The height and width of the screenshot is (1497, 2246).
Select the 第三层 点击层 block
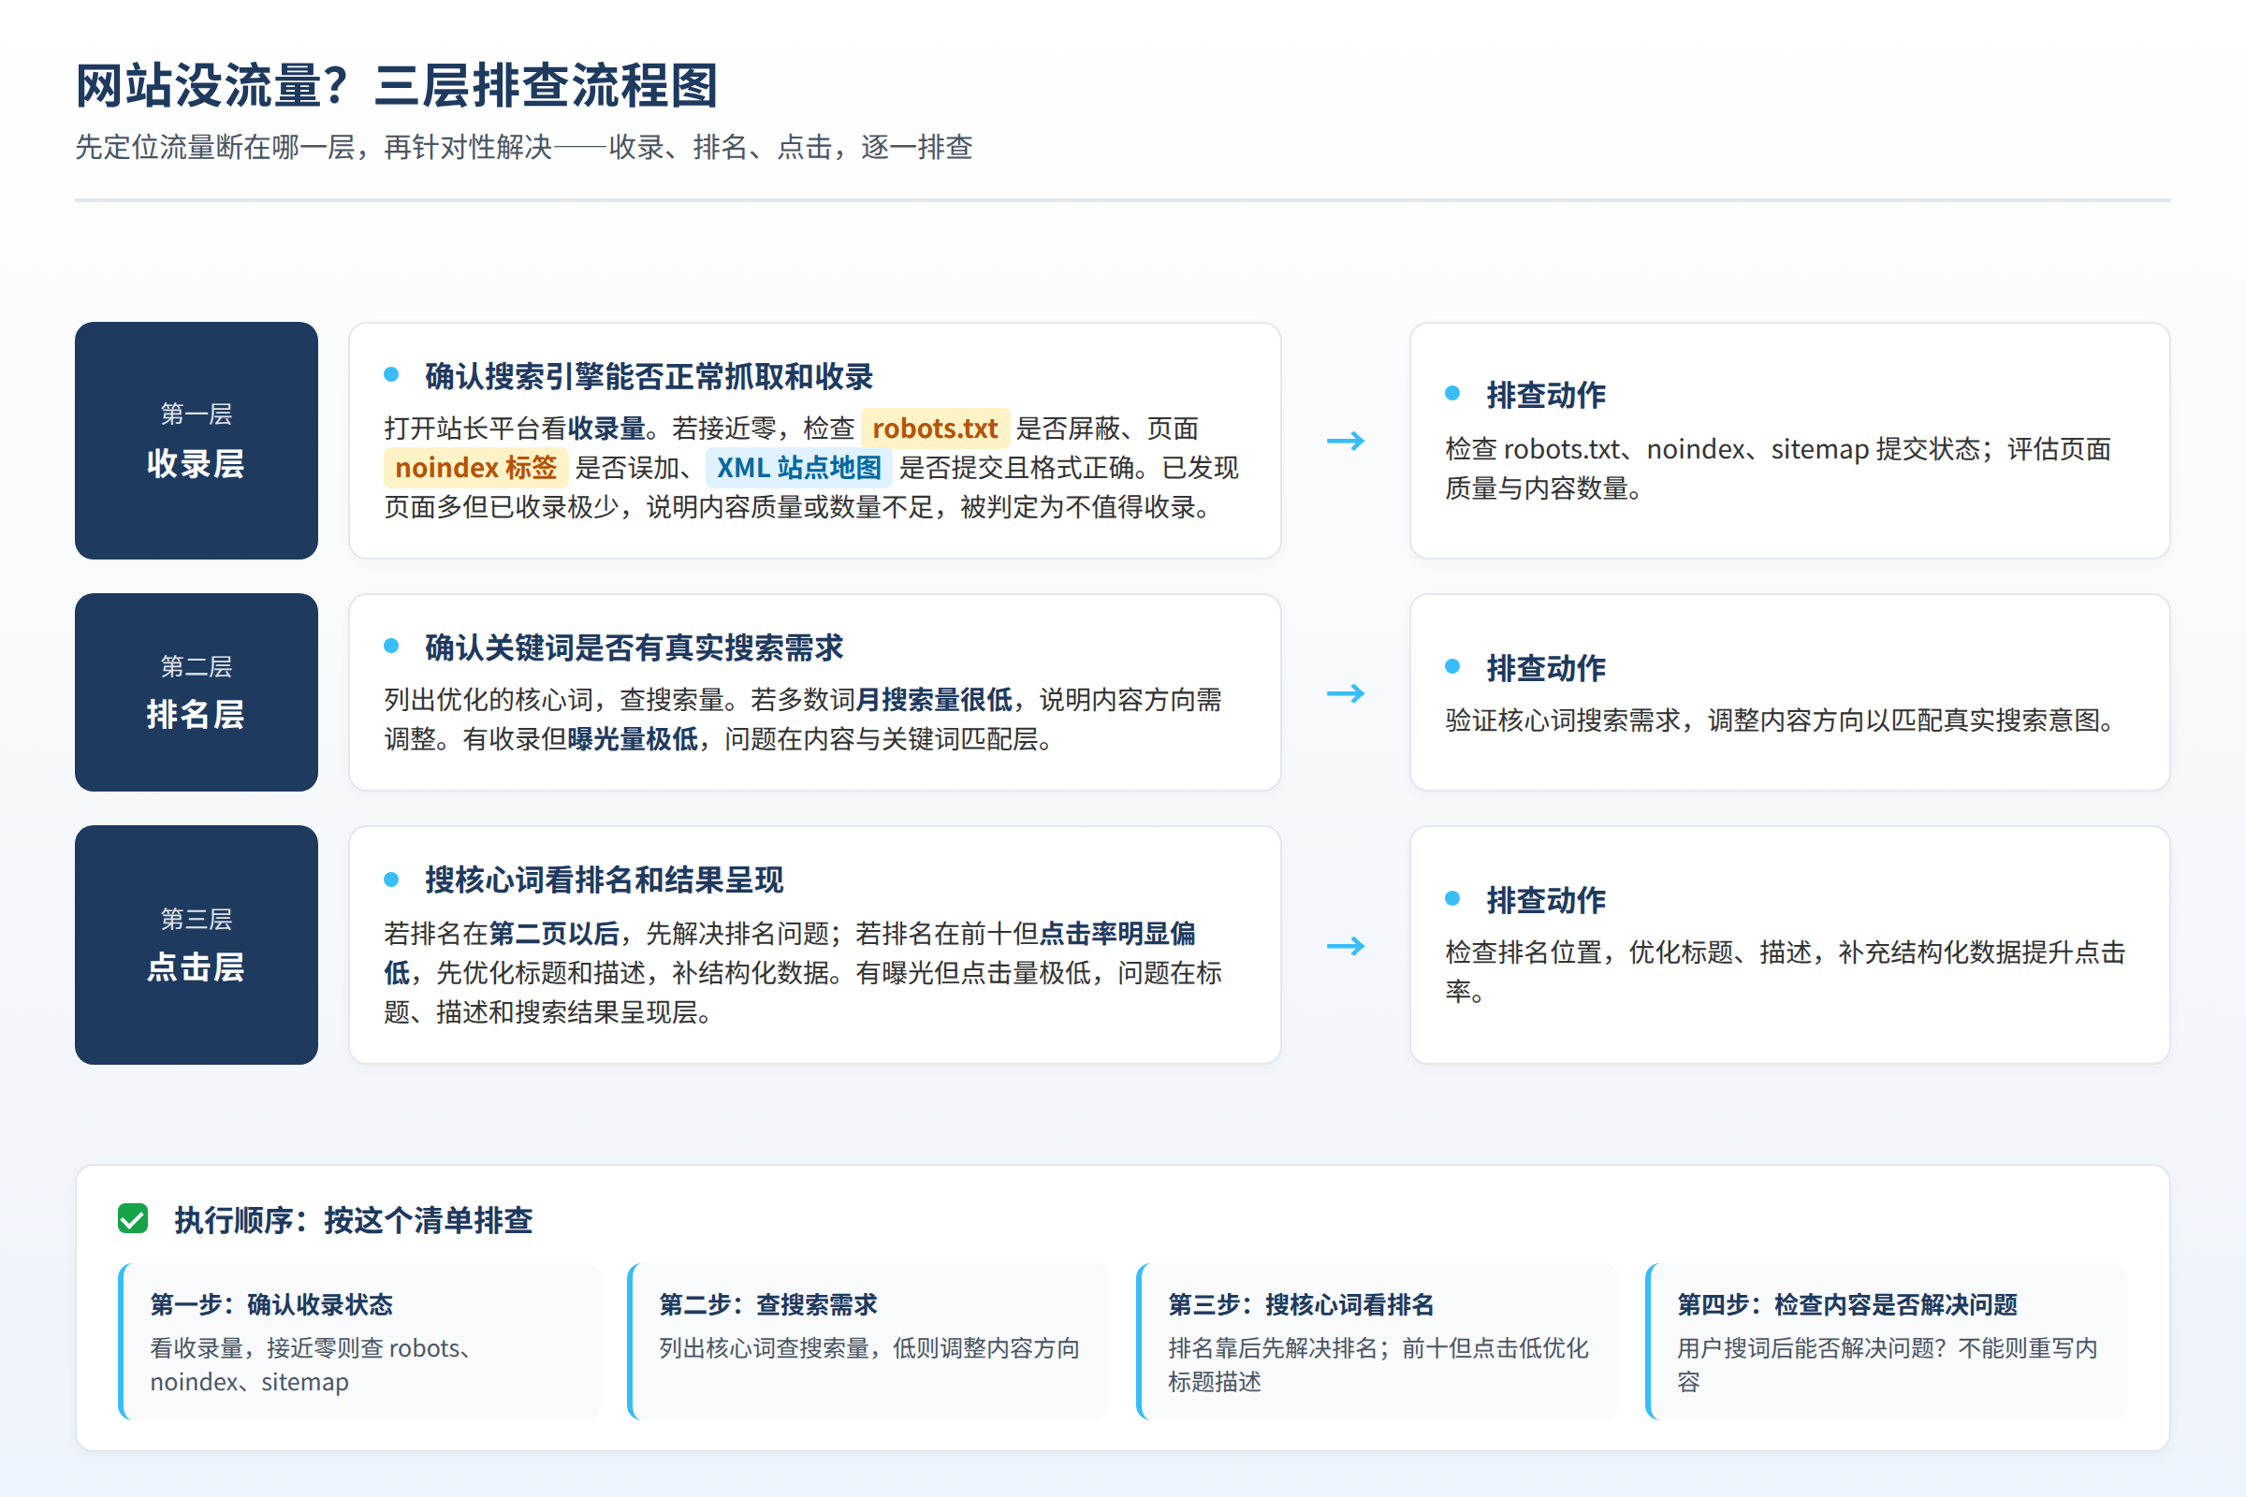[196, 945]
